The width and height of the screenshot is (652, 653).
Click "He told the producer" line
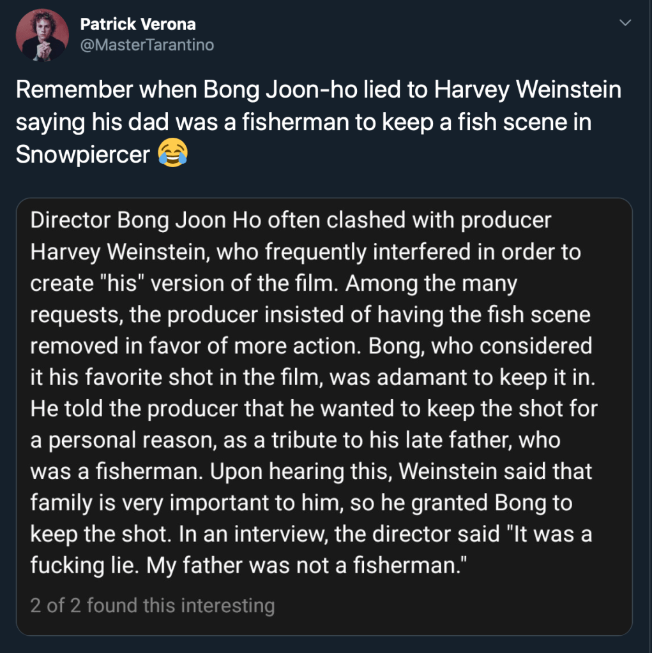pyautogui.click(x=314, y=409)
